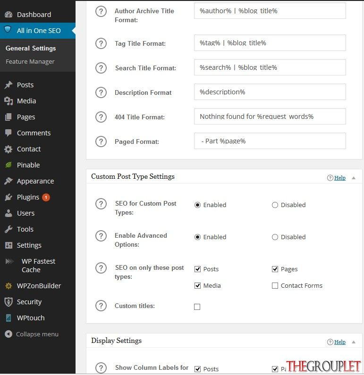Select Disabled for SEO for Custom Post Types
Viewport: 364px width, 375px height.
pos(275,205)
